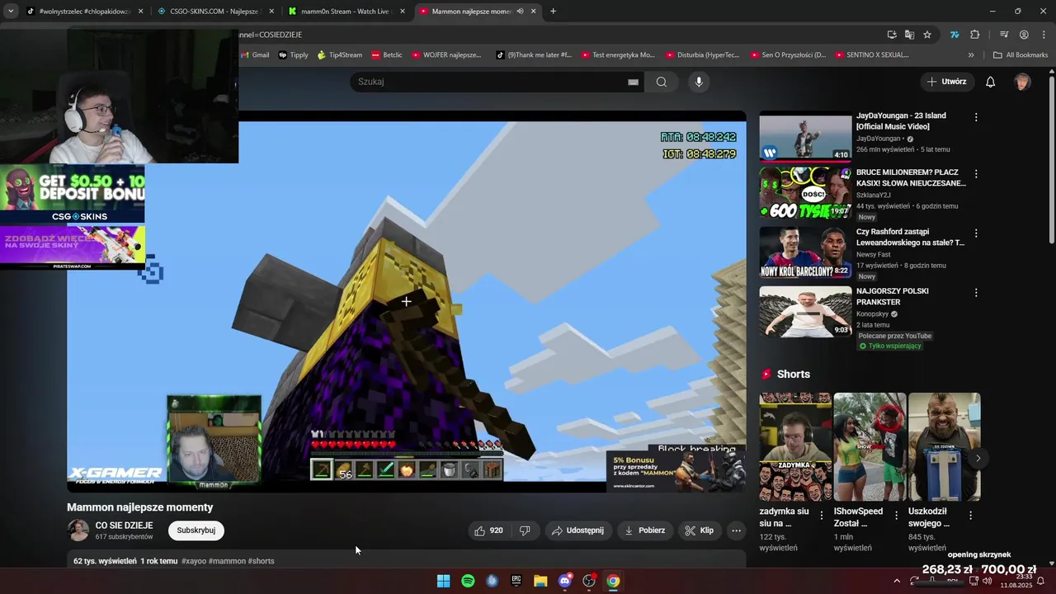Show more bookmarks chevron
Viewport: 1056px width, 594px height.
pyautogui.click(x=971, y=55)
